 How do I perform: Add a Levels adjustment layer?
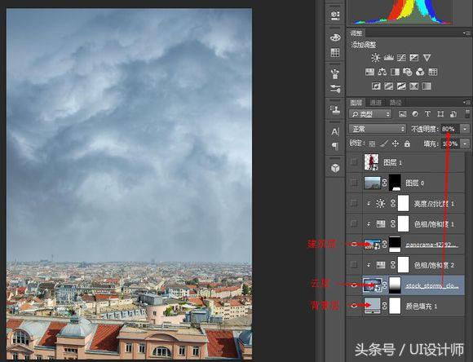[x=388, y=58]
